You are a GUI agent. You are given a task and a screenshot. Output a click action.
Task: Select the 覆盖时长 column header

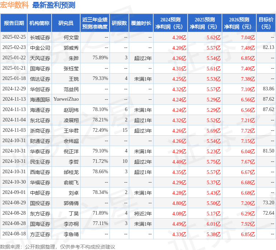pos(141,23)
